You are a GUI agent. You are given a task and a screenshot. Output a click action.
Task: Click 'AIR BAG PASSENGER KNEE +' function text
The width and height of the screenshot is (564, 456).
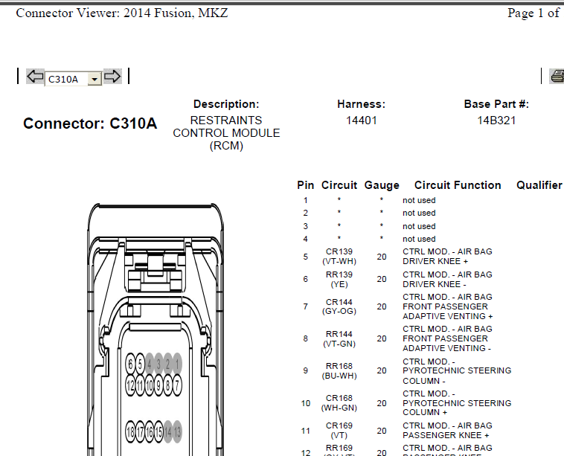(447, 431)
